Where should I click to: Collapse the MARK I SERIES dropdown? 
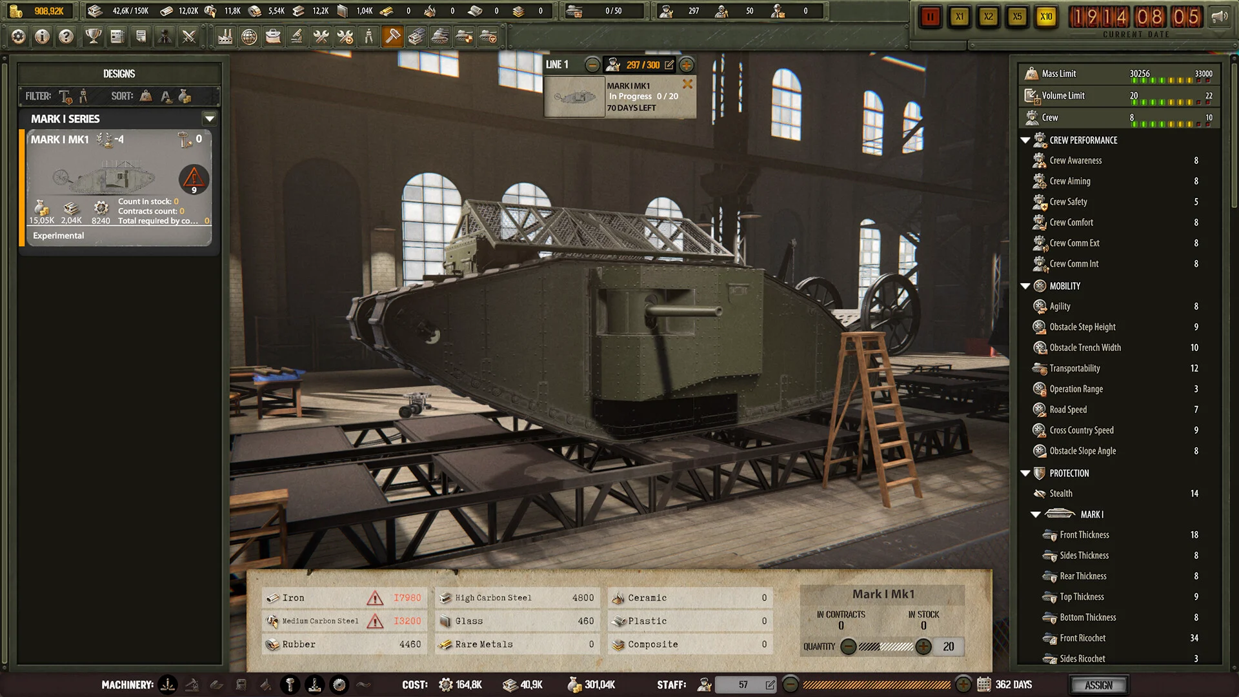pyautogui.click(x=210, y=119)
